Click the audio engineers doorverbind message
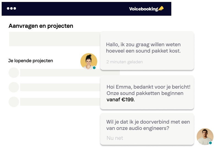The height and width of the screenshot is (147, 214). click(x=148, y=125)
